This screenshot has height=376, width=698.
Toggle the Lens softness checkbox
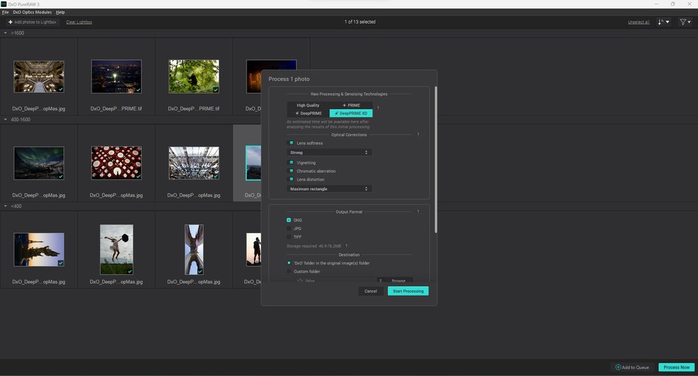point(292,143)
